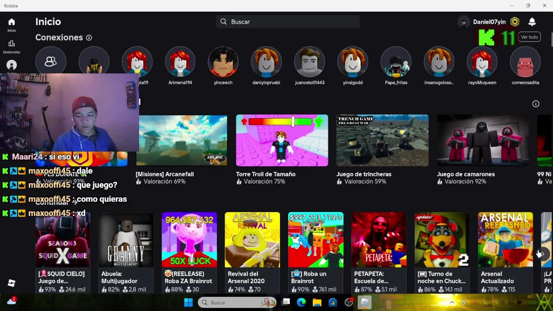Viewport: 553px width, 311px height.
Task: Open yinceech connection avatar
Action: pyautogui.click(x=223, y=62)
